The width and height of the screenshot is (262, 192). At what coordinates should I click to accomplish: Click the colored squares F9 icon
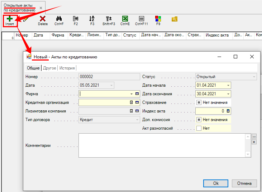(x=158, y=19)
